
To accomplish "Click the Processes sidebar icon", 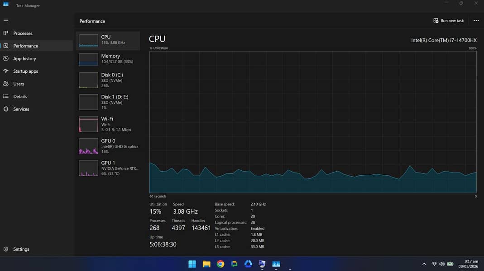I will pos(6,33).
